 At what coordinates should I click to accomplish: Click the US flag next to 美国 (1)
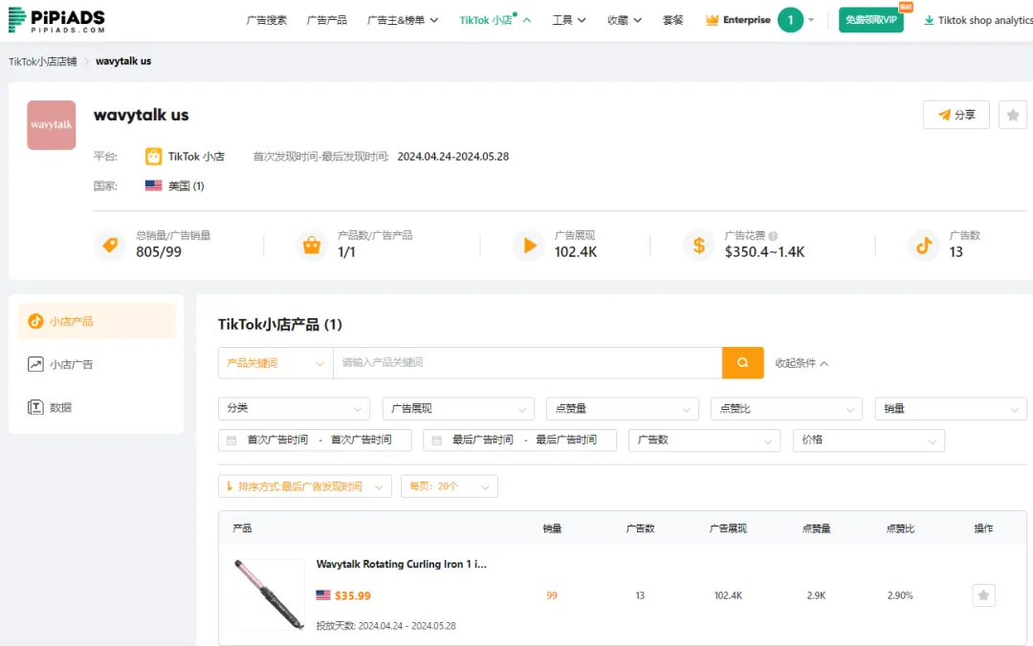[153, 185]
